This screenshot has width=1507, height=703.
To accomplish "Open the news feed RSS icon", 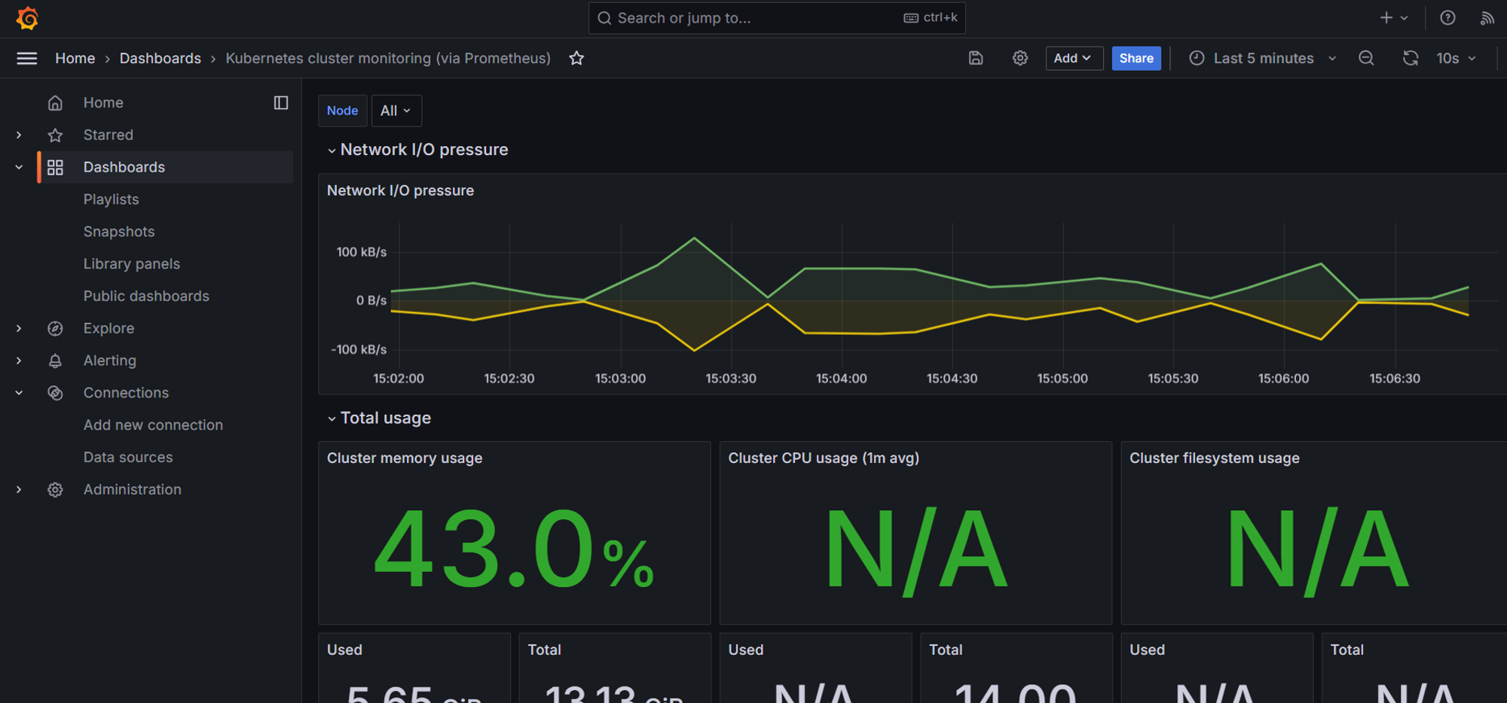I will pyautogui.click(x=1487, y=17).
